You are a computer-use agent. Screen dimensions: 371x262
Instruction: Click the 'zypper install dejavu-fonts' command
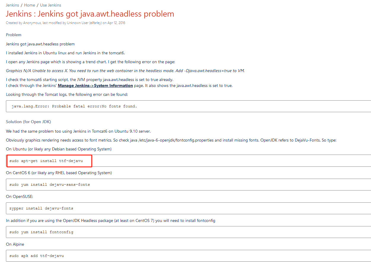41,208
